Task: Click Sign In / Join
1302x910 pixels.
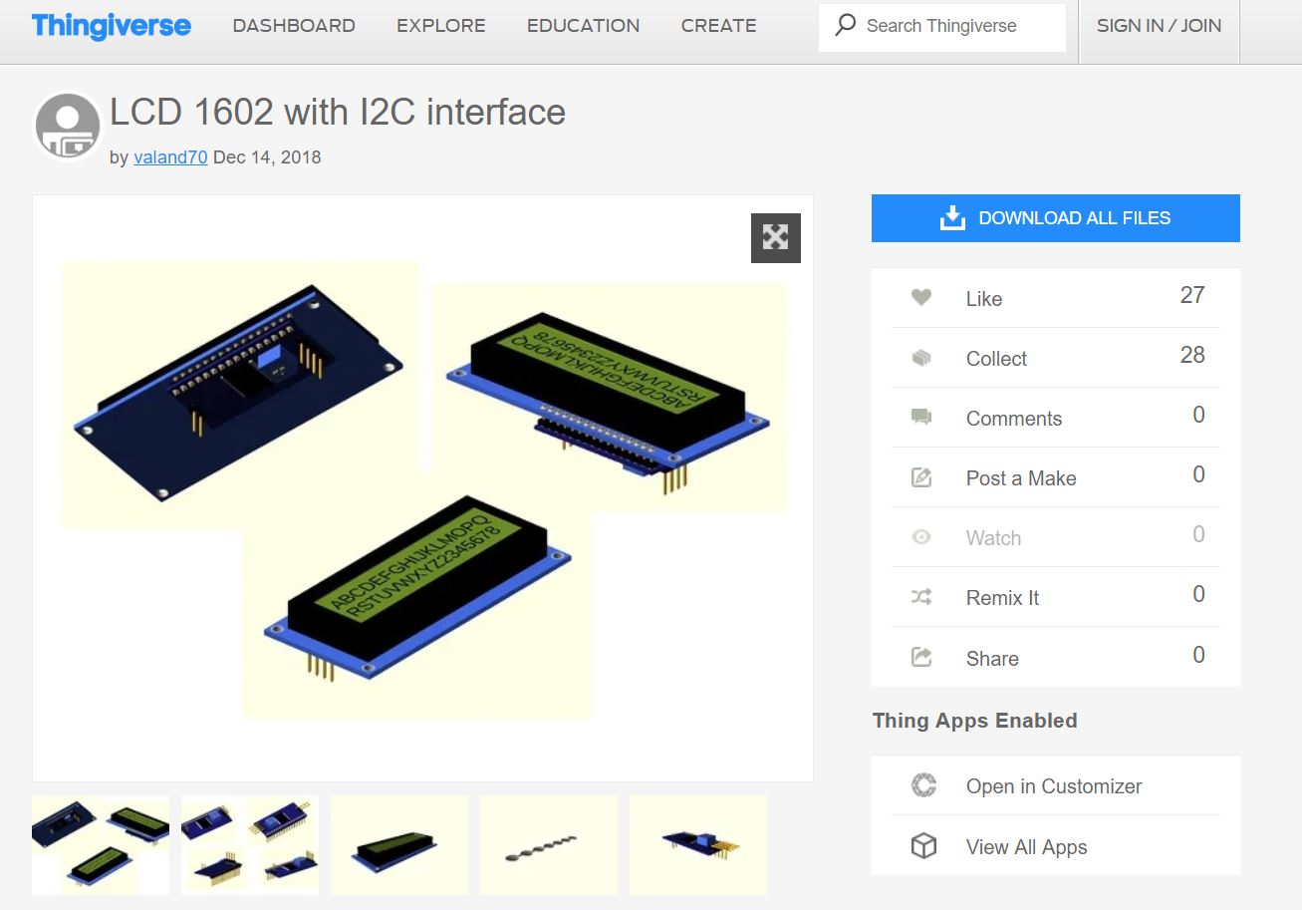Action: coord(1159,26)
